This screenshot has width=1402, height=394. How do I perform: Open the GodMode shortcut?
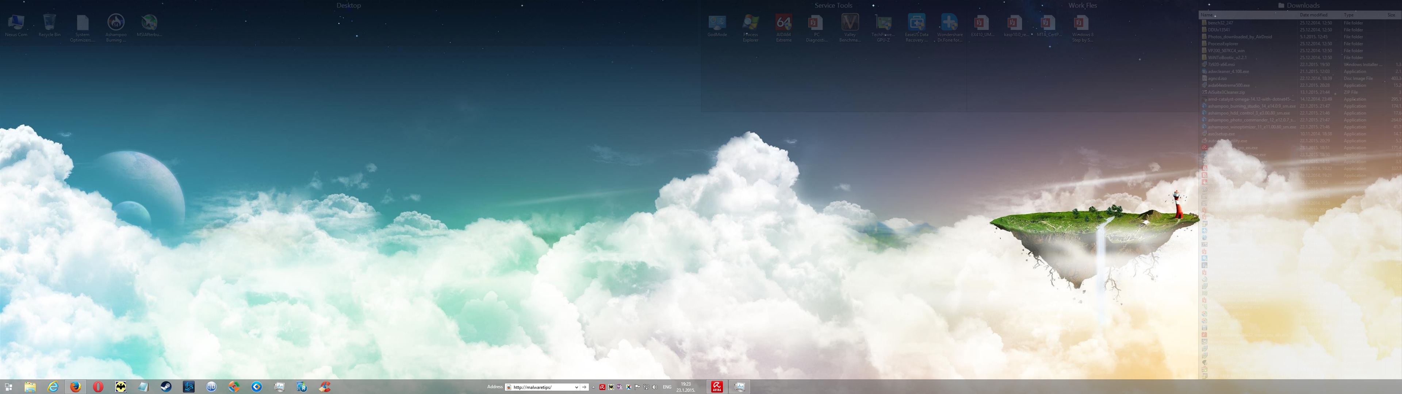pyautogui.click(x=717, y=23)
